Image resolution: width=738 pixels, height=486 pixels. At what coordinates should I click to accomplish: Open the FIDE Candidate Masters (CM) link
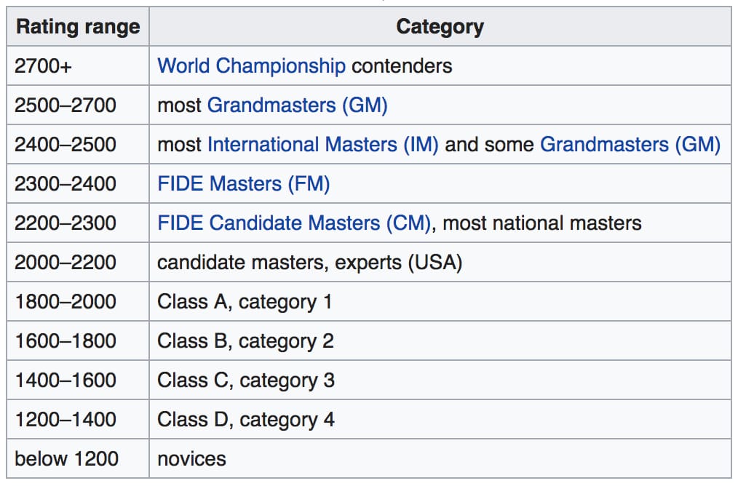(x=294, y=223)
